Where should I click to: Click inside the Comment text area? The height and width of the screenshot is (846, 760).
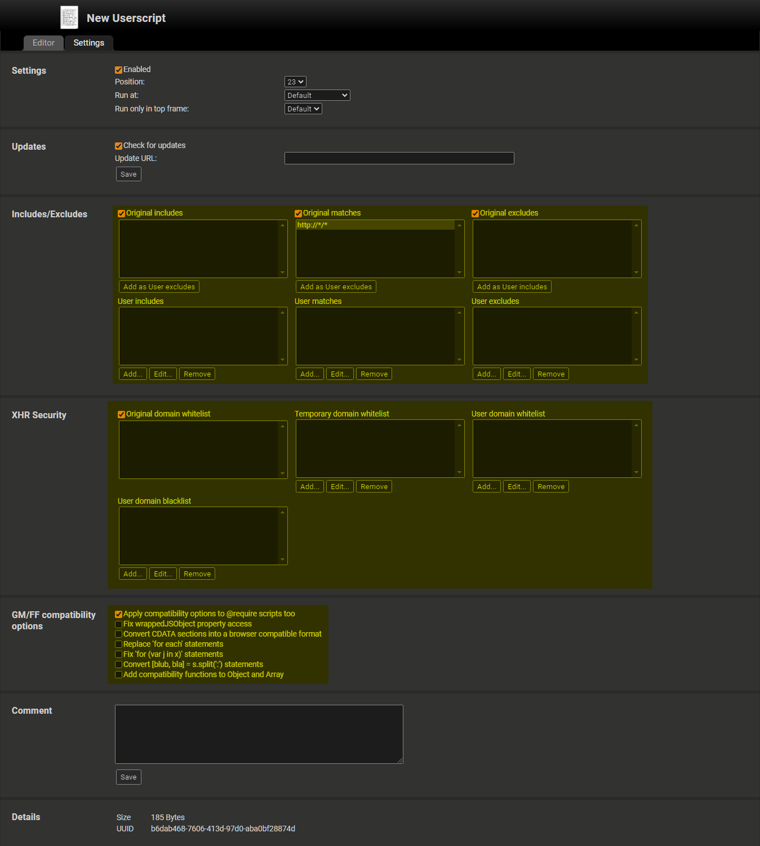pyautogui.click(x=258, y=733)
